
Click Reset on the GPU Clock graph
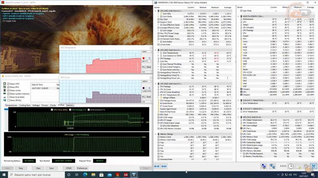pyautogui.click(x=149, y=97)
